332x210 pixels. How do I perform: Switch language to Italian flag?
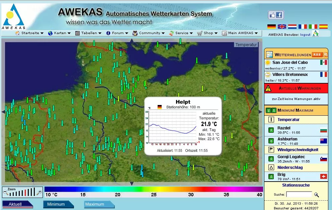pyautogui.click(x=313, y=26)
